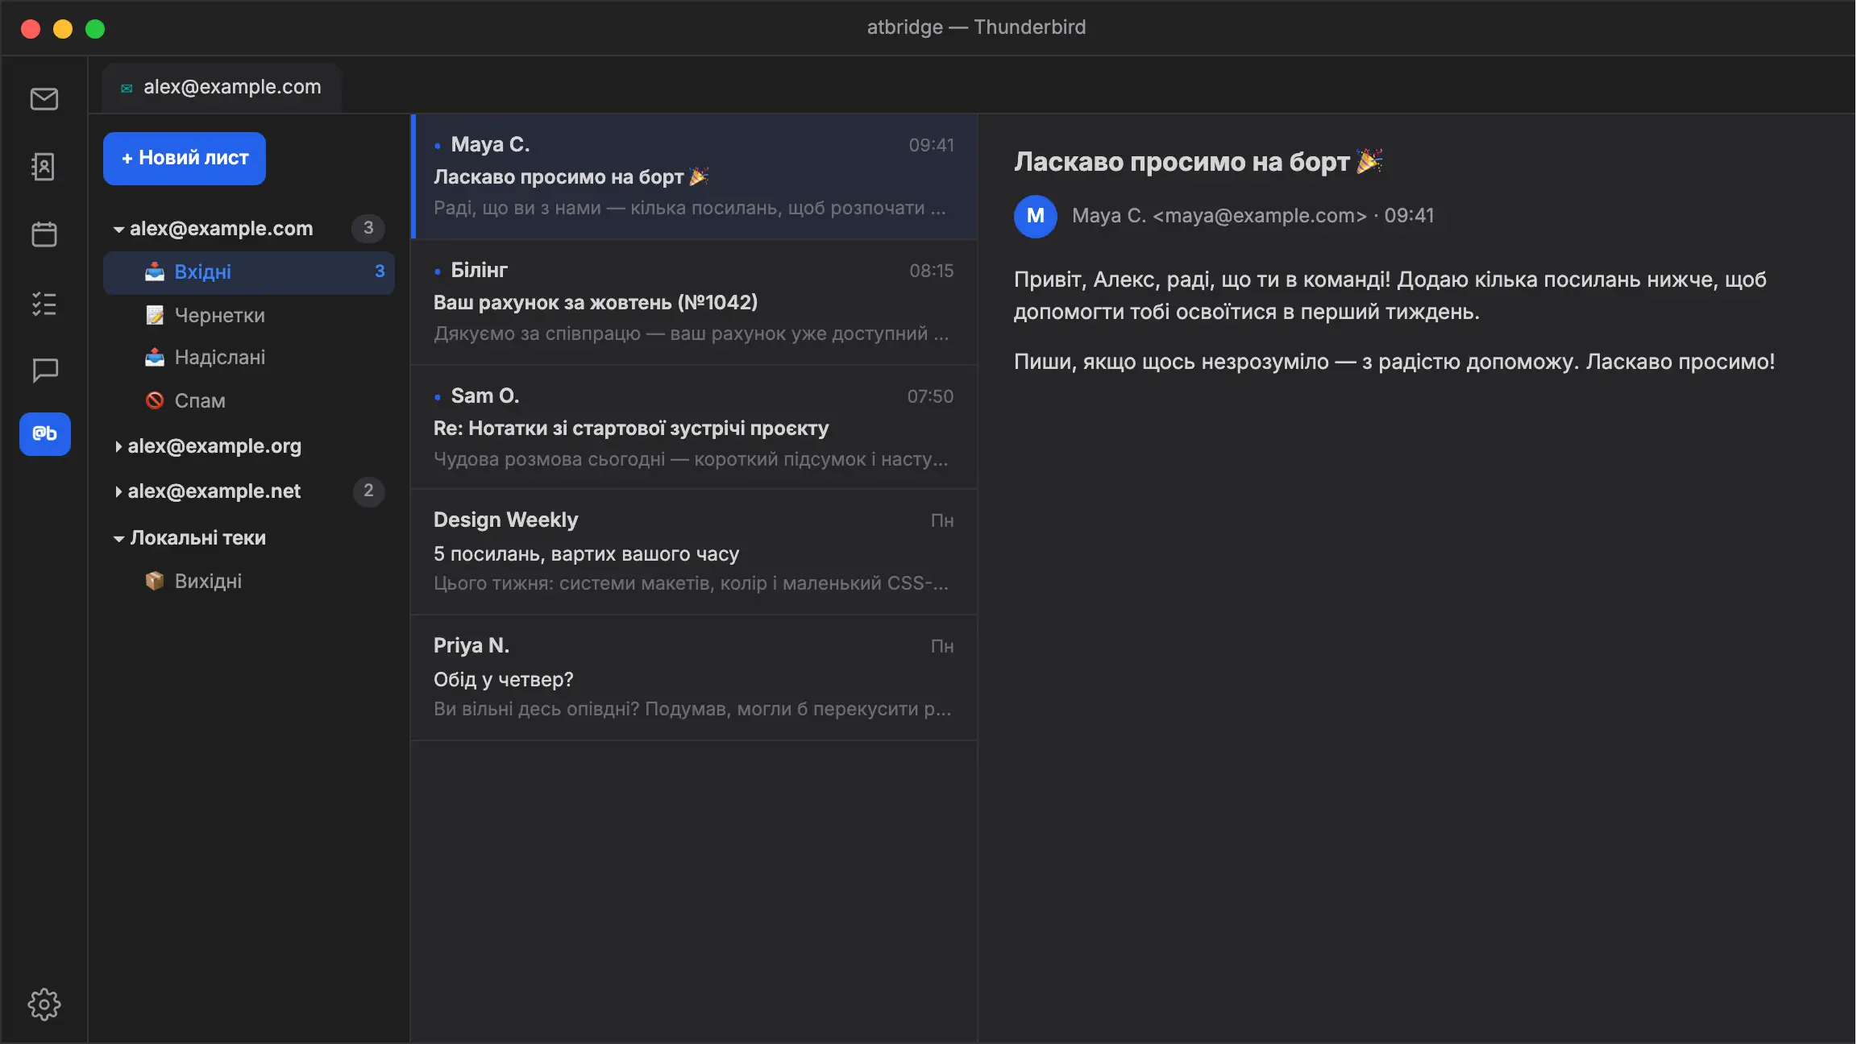Compose with the Новий лист button
Screen dimensions: 1857x1044
tap(185, 159)
